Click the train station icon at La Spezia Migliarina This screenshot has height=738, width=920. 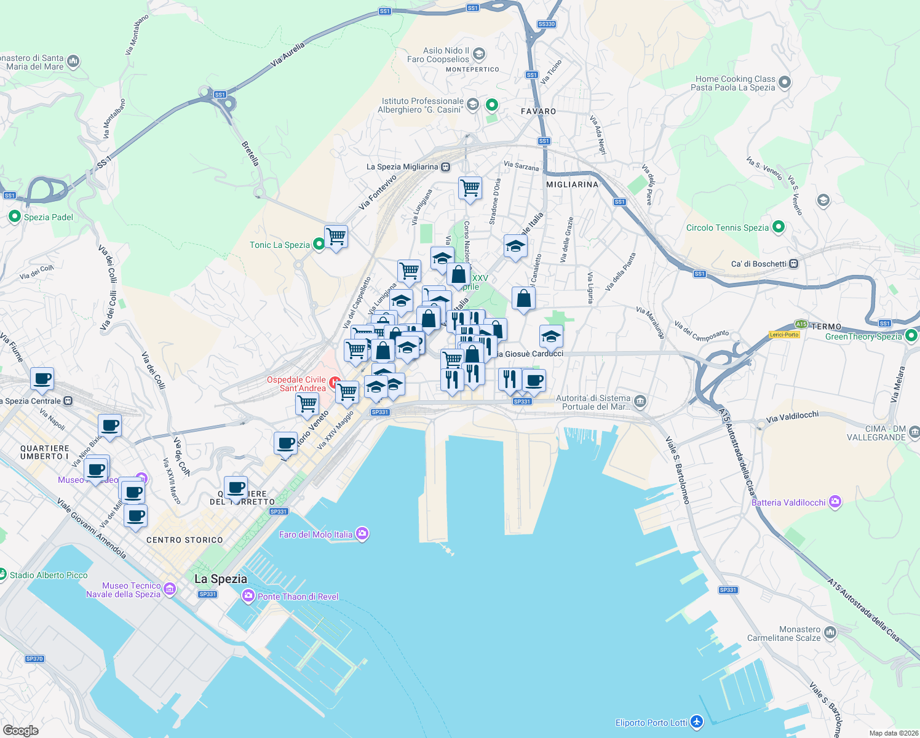445,167
